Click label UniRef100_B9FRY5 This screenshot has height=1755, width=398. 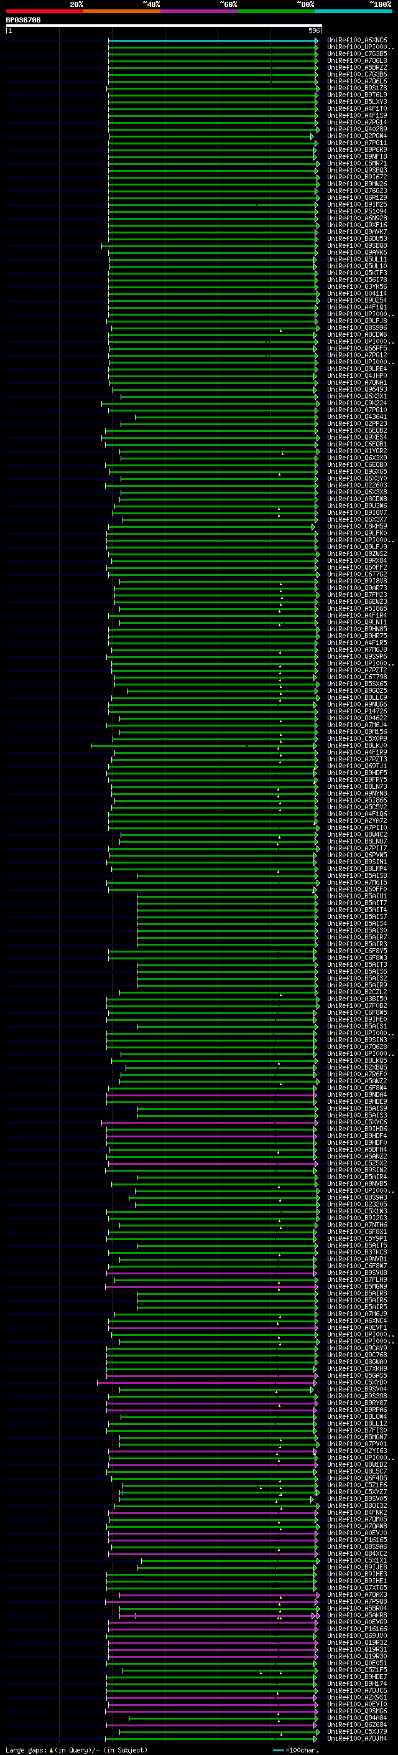click(357, 780)
